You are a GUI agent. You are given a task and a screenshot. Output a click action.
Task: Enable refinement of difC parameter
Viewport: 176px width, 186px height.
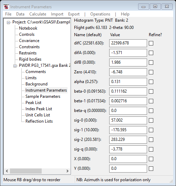point(151,43)
